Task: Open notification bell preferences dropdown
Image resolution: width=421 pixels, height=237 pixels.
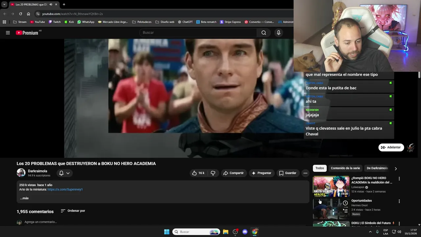Action: (x=64, y=173)
